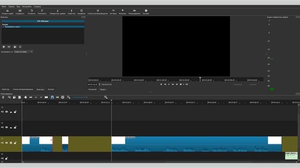Toggle scrub while dragging in timeline toolbar

click(x=57, y=98)
